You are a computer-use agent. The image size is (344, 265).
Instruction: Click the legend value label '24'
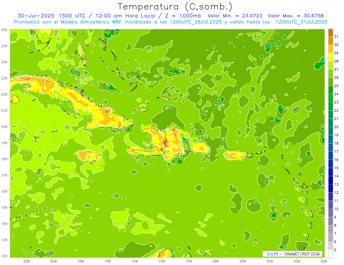tap(336, 94)
